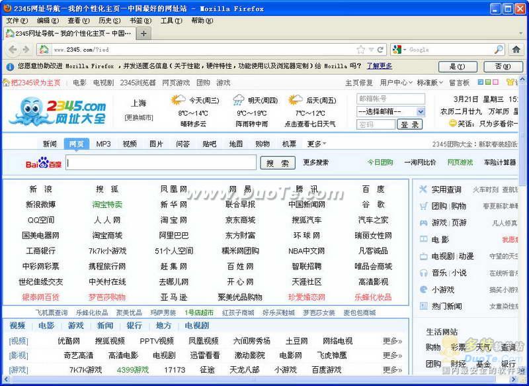This screenshot has width=529, height=386.
Task: Click the shopping cart icon beside 团购
Action: (423, 206)
